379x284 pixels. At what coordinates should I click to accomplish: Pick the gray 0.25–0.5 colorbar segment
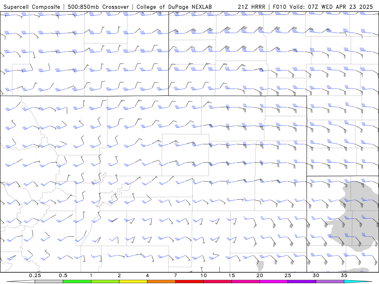pyautogui.click(x=49, y=282)
